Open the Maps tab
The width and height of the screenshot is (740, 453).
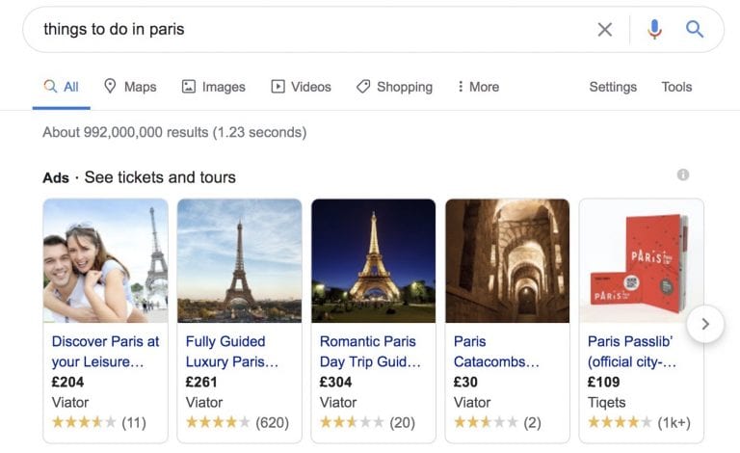(x=130, y=87)
